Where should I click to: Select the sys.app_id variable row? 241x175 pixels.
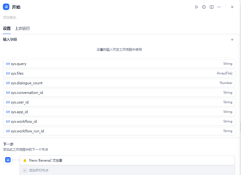click(x=119, y=112)
